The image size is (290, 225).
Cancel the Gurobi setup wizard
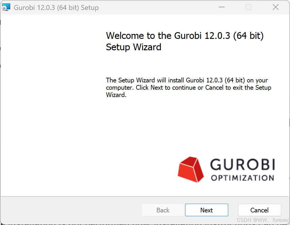click(260, 210)
